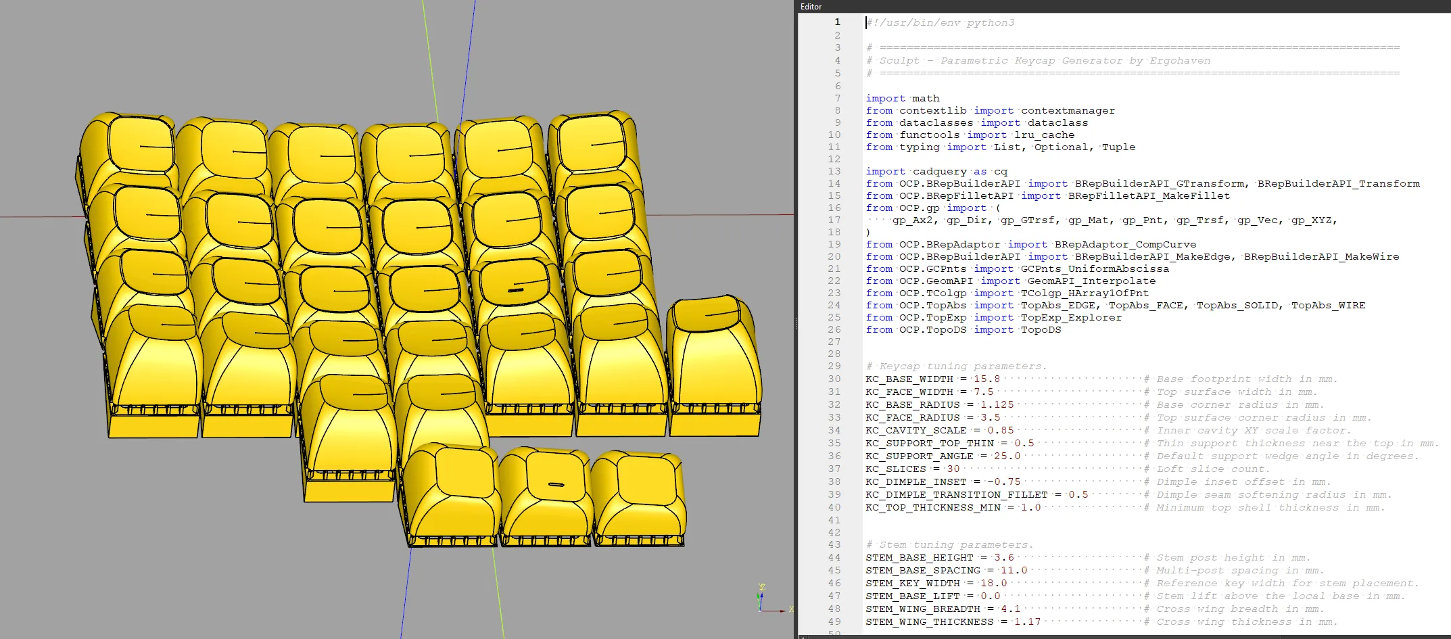Image resolution: width=1451 pixels, height=639 pixels.
Task: Select the isolated keycap on the far right
Action: pos(713,358)
